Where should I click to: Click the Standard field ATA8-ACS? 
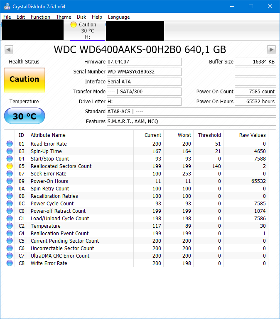[192, 112]
